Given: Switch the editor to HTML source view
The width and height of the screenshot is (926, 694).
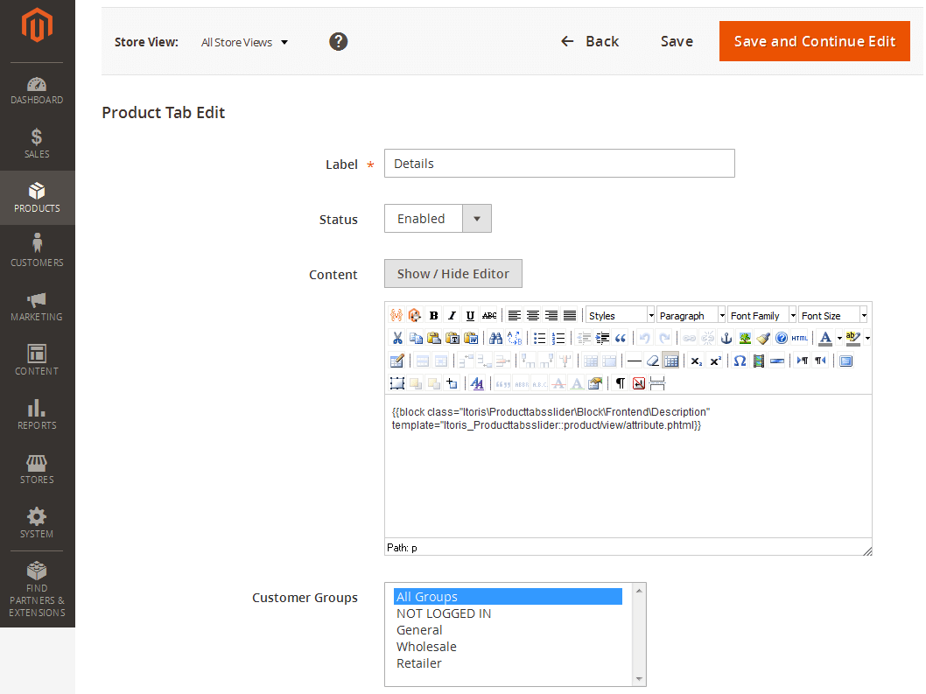Looking at the screenshot, I should coord(797,338).
